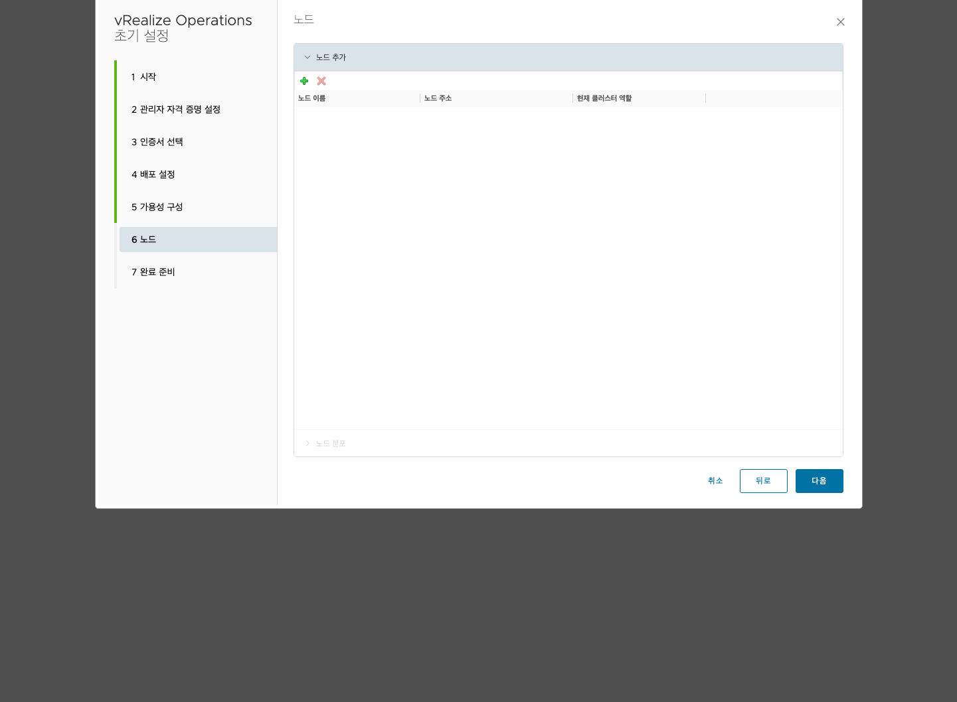The image size is (957, 702).
Task: Click the 취소 cancel button
Action: 715,481
